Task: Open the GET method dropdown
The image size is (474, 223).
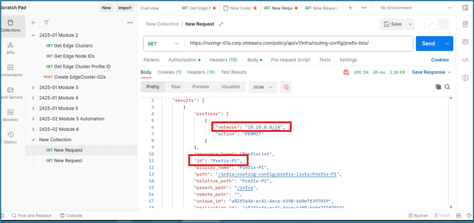Action: click(x=163, y=44)
